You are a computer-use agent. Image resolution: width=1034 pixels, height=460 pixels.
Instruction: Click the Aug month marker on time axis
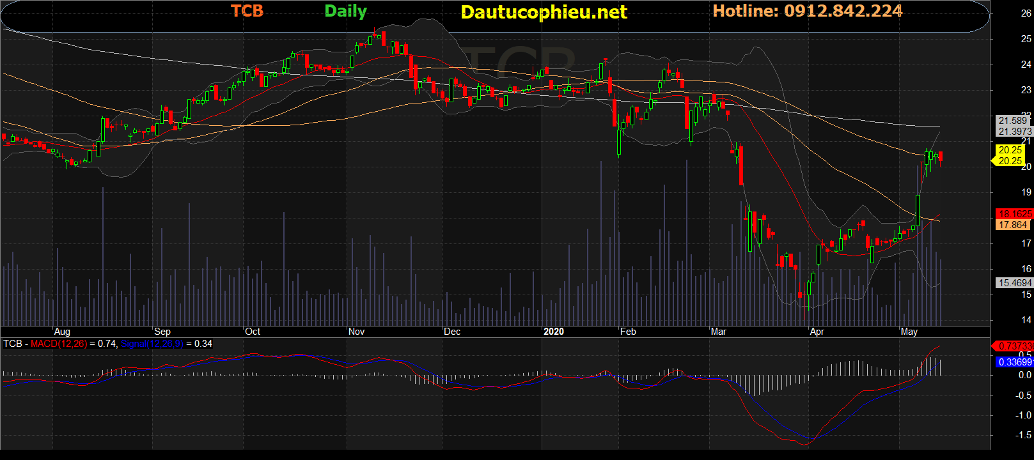(62, 332)
